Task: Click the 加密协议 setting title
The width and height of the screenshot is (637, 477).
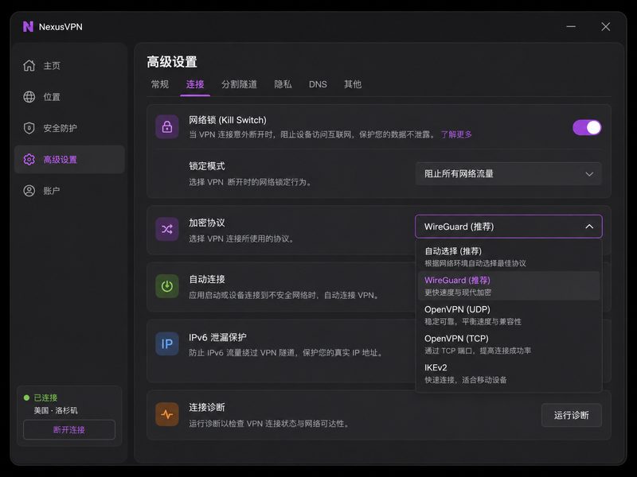Action: [x=207, y=223]
